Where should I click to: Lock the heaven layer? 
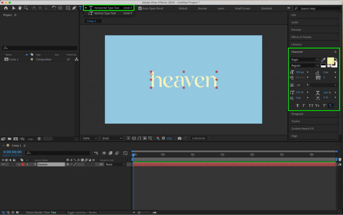pyautogui.click(x=13, y=164)
